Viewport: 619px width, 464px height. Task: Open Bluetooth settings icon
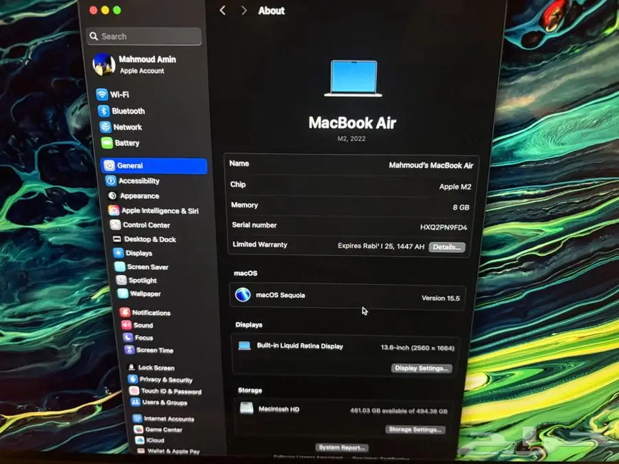tap(104, 111)
